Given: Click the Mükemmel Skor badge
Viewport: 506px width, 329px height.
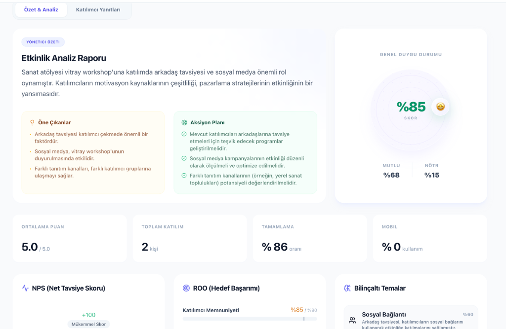Looking at the screenshot, I should coord(88,324).
